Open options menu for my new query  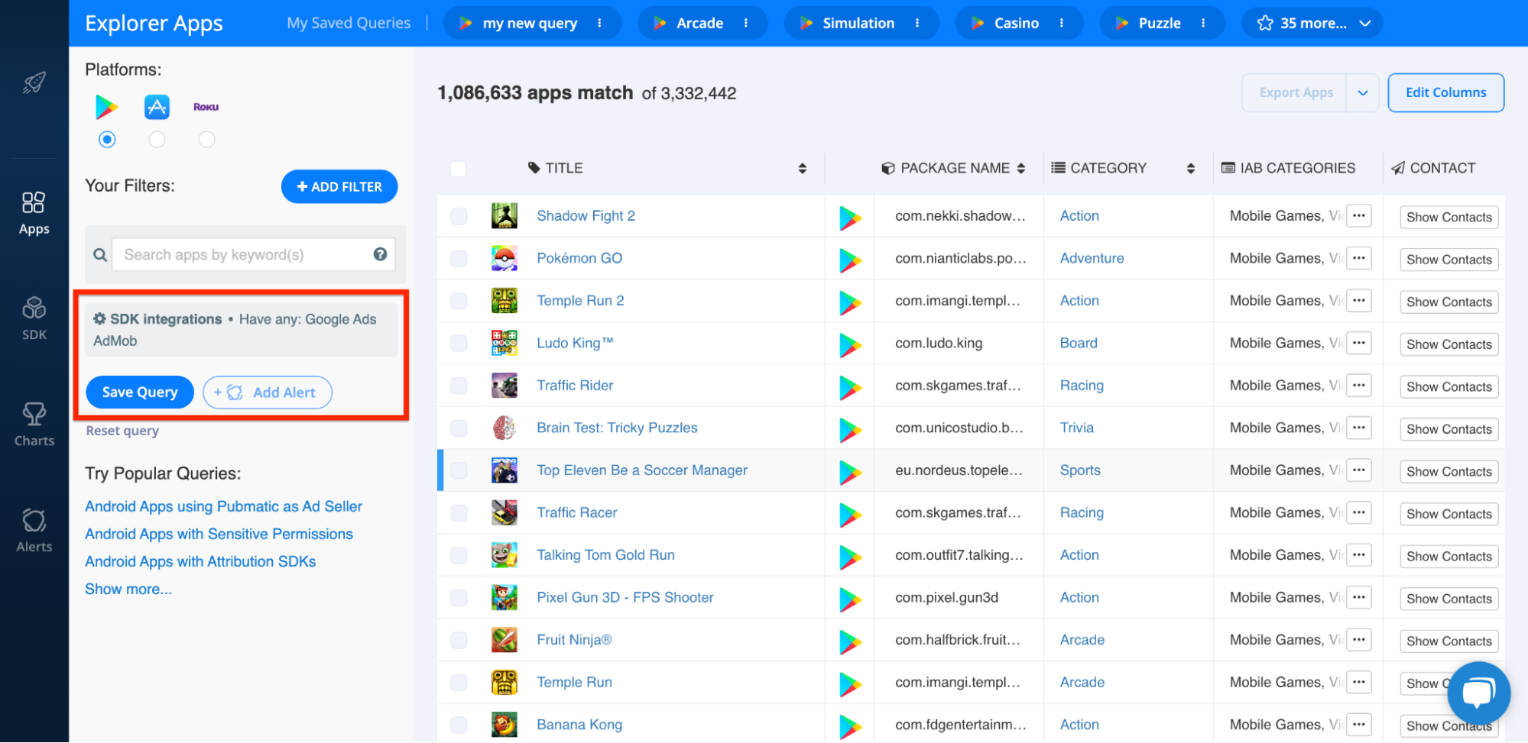599,23
